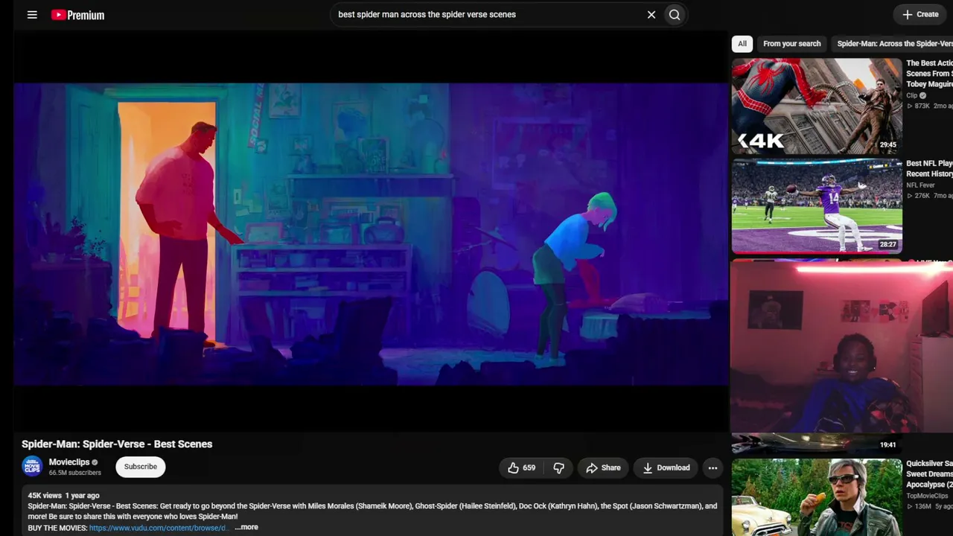Open the vudu.com link in description

[x=158, y=528]
